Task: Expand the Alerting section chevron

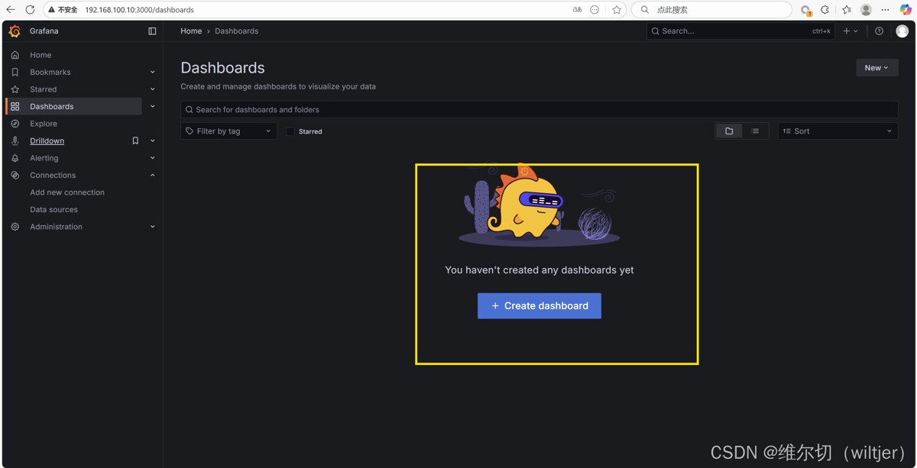Action: point(153,158)
